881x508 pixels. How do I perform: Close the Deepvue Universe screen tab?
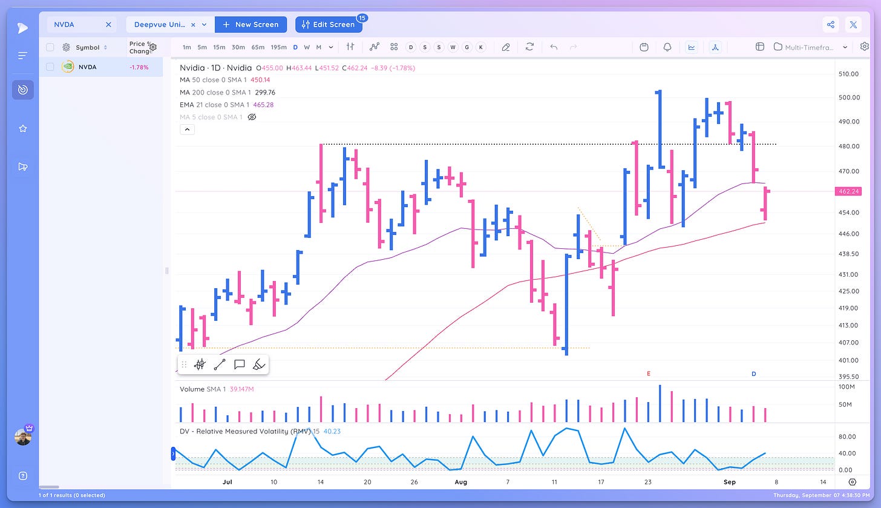[x=193, y=25]
